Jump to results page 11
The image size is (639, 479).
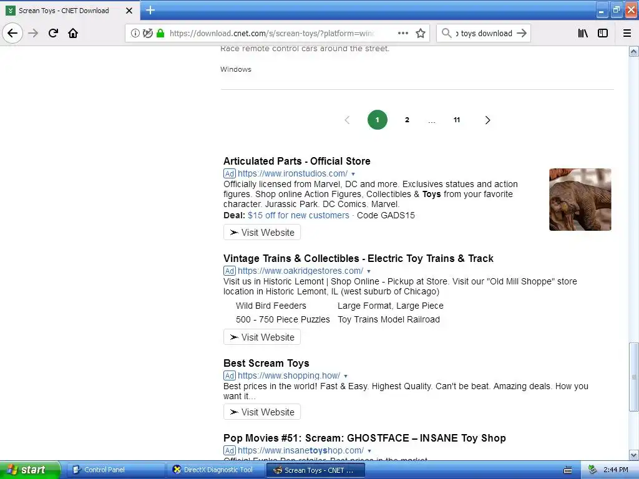(457, 120)
